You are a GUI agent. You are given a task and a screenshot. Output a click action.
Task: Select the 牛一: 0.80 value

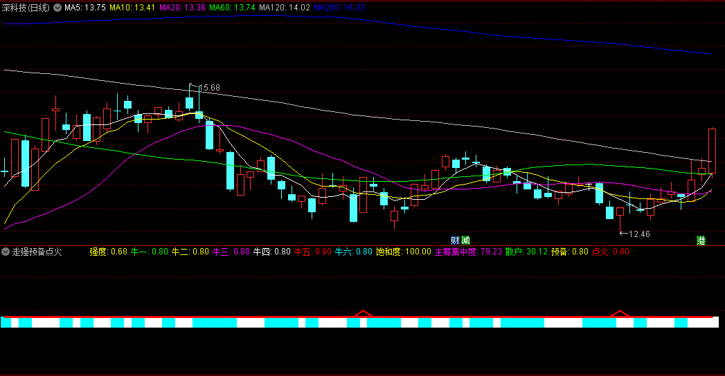click(x=150, y=252)
